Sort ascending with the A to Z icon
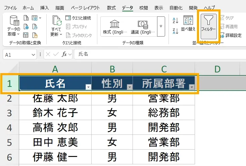Image resolution: width=246 pixels, height=166 pixels. pyautogui.click(x=176, y=20)
